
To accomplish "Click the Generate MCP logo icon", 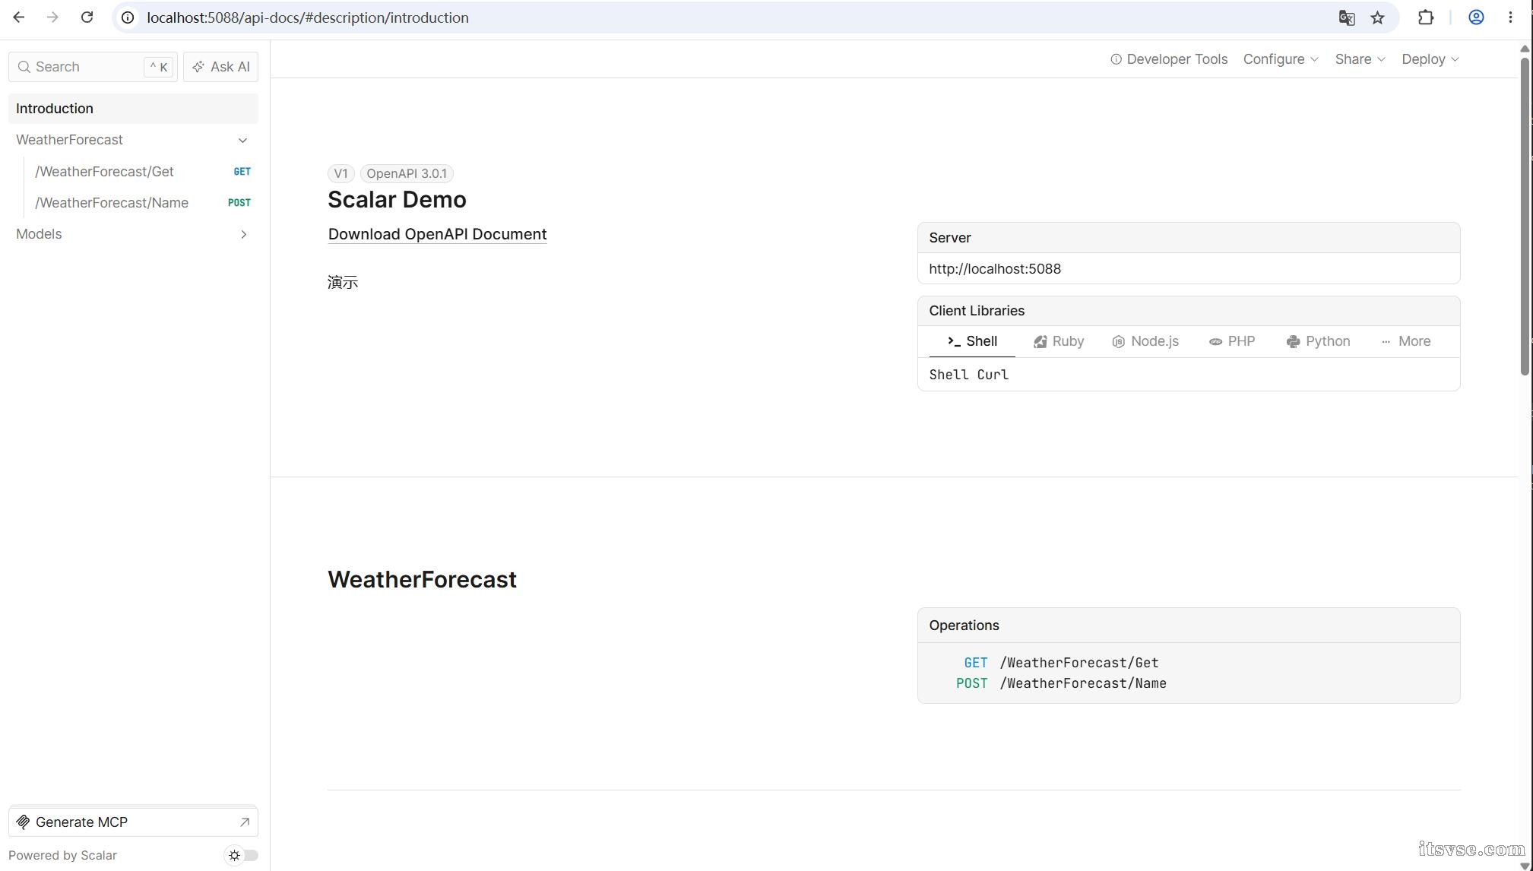I will [x=23, y=822].
